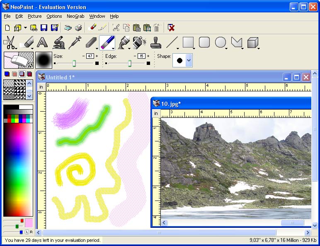Expand the scissors tool options arrow
Viewport: 320px width, 246px height.
16,48
